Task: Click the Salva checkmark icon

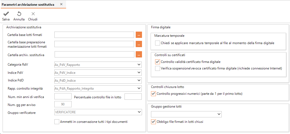Action: click(6, 14)
